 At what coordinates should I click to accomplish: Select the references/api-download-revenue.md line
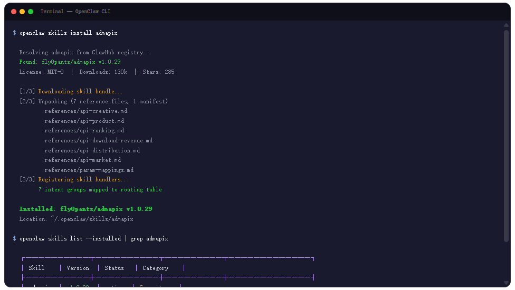[x=99, y=140]
